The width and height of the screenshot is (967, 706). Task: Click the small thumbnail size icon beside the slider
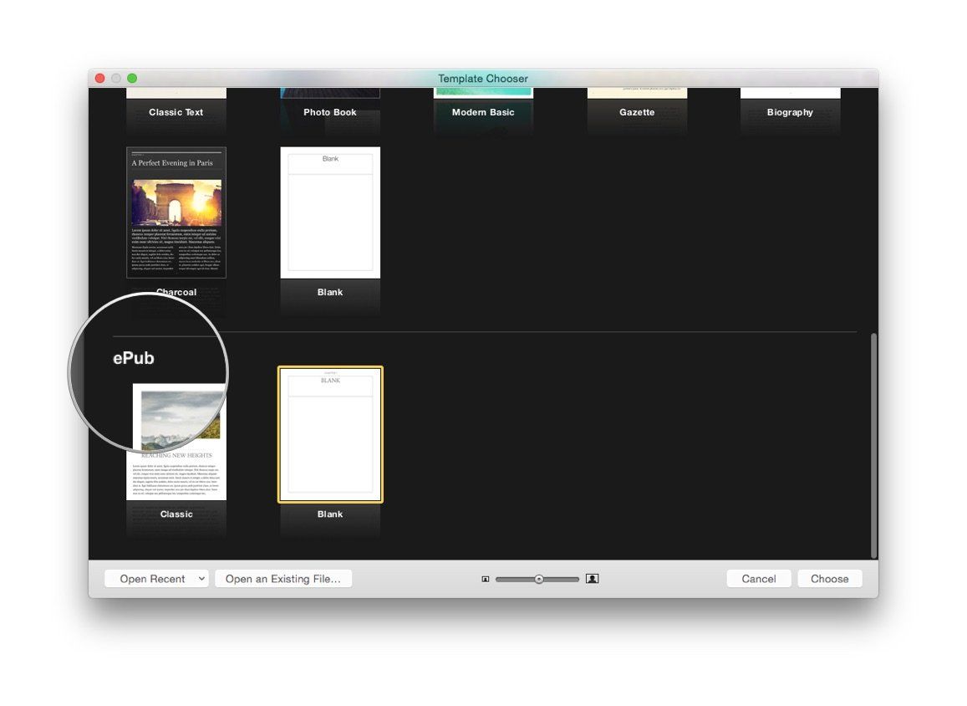[485, 578]
